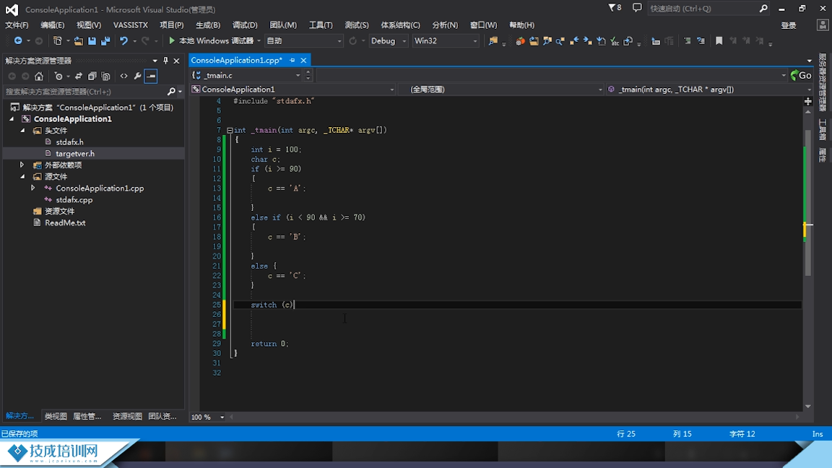Click the Go button in VA navigation bar
832x468 pixels.
tap(801, 75)
